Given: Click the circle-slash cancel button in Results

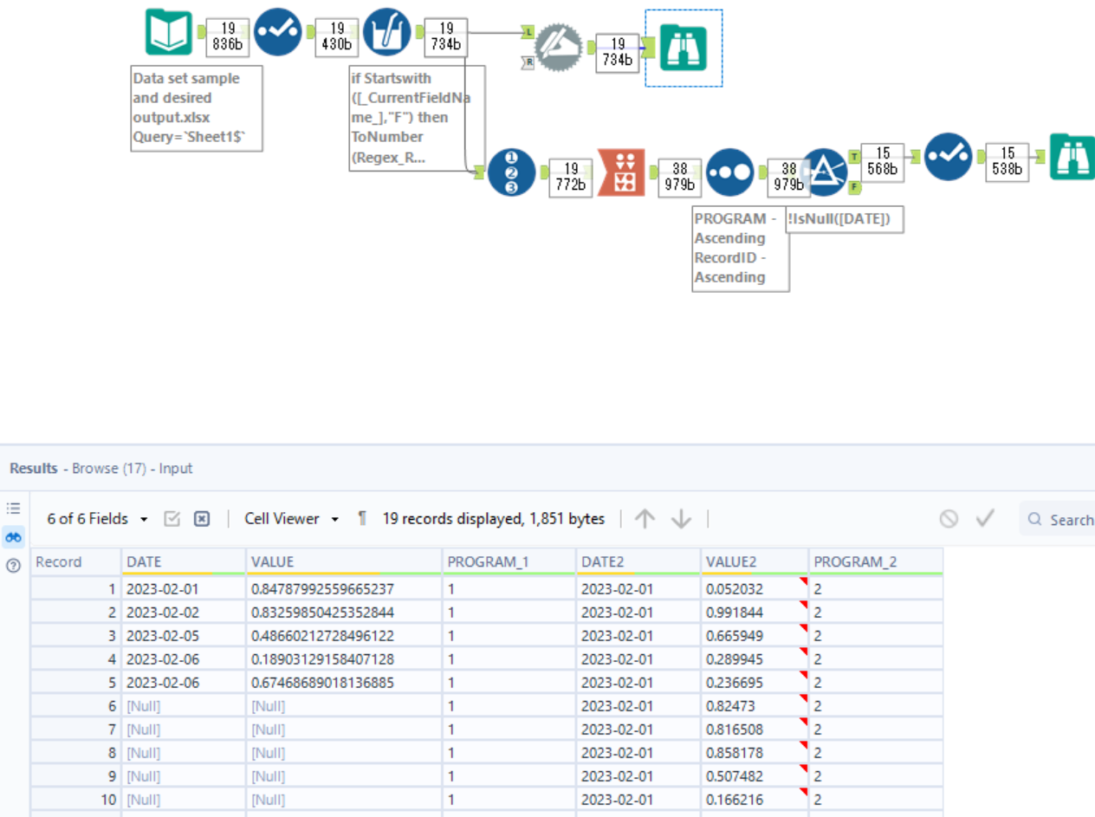Looking at the screenshot, I should point(949,518).
